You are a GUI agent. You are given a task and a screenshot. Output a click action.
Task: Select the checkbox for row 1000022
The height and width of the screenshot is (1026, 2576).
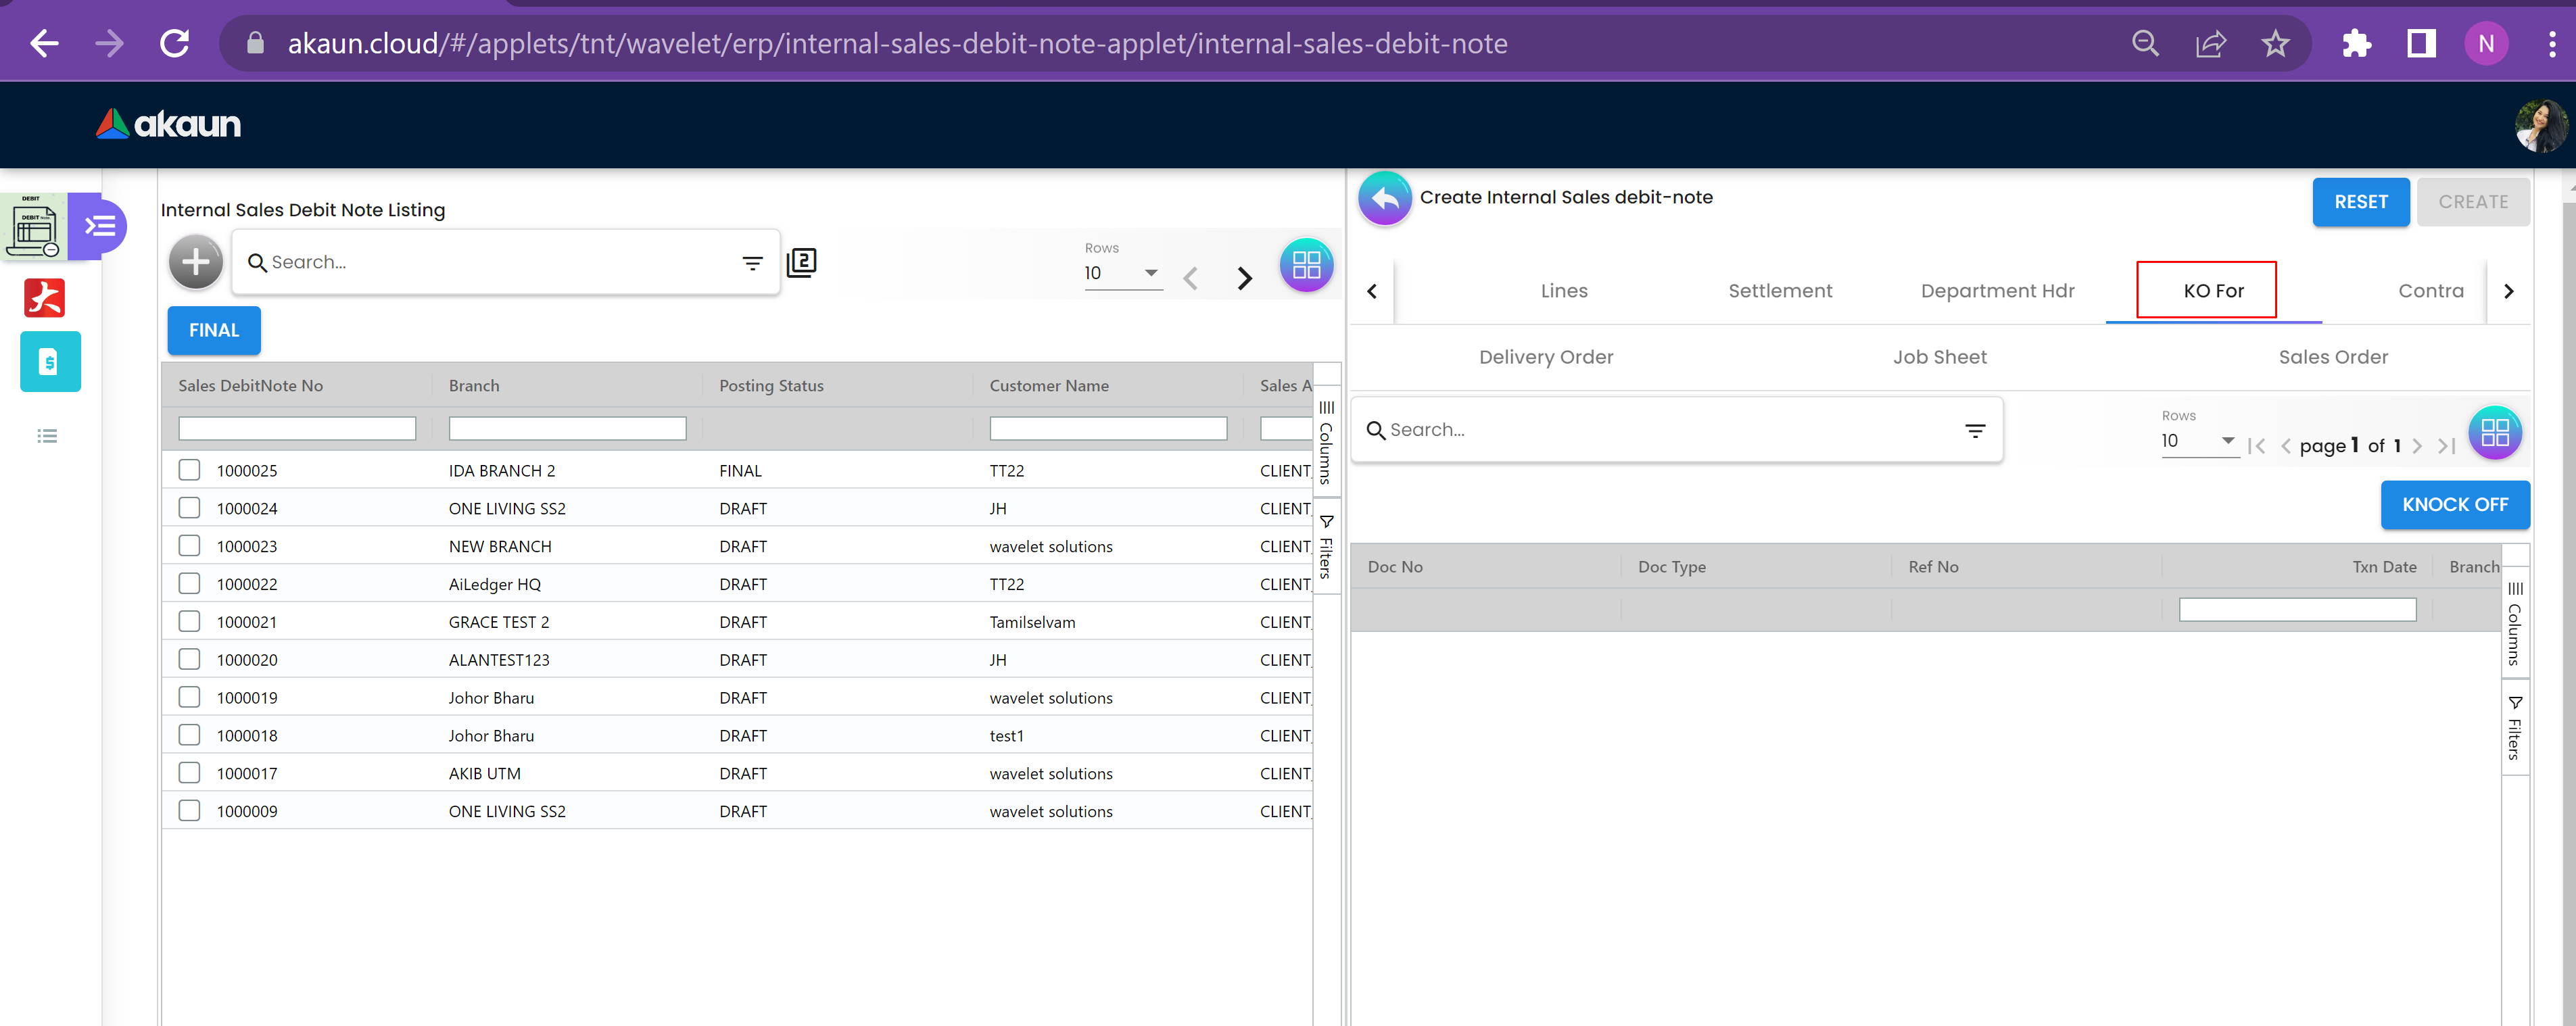point(189,583)
